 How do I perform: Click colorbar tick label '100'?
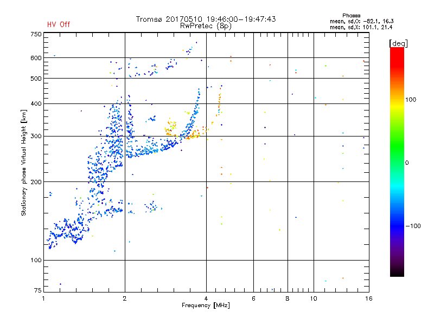coord(411,100)
